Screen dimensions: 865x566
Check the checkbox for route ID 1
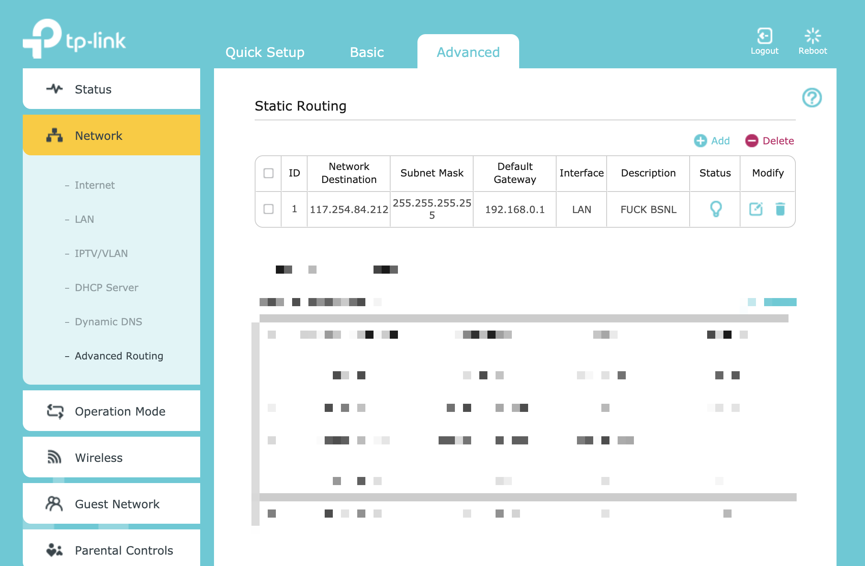tap(269, 209)
